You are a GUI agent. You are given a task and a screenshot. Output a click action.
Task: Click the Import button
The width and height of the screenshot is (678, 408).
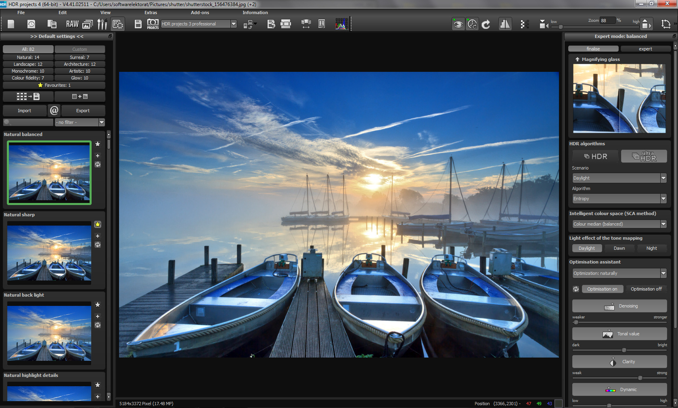(x=24, y=111)
